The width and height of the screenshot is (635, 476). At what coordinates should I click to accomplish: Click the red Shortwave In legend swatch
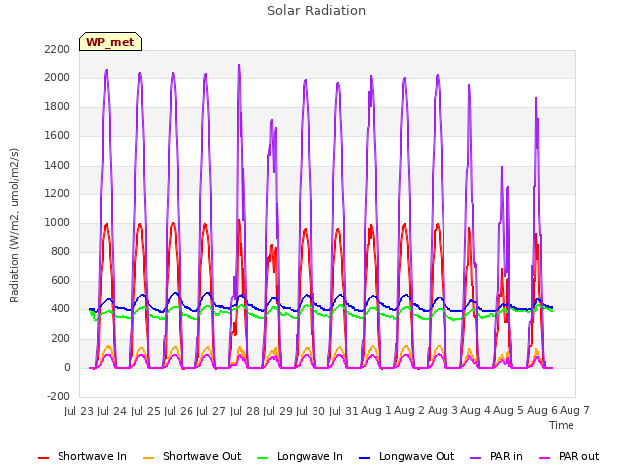click(x=44, y=458)
